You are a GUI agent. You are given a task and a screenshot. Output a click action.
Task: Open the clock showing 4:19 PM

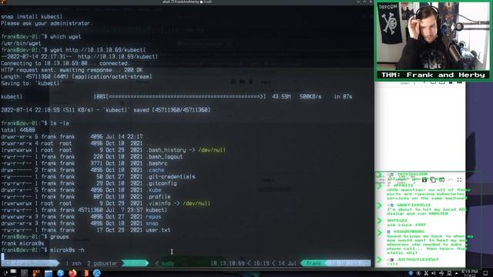coord(470,273)
